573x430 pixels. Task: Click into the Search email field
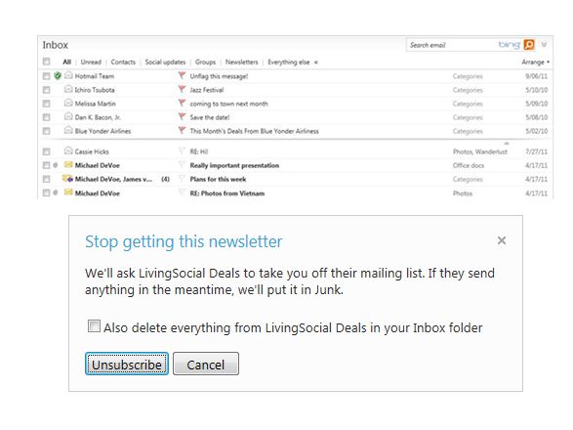452,45
